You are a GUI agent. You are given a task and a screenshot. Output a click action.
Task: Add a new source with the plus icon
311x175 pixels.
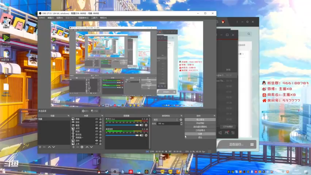pos(73,147)
